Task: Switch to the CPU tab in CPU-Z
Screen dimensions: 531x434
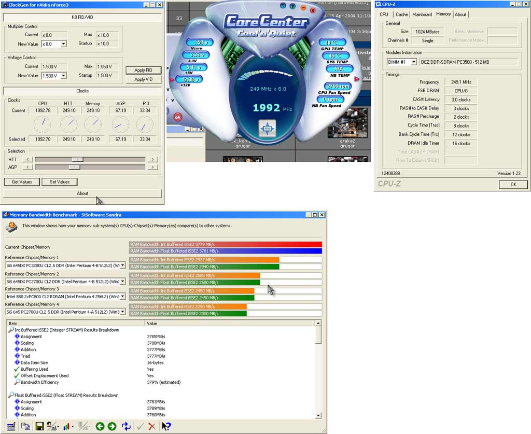Action: [384, 15]
